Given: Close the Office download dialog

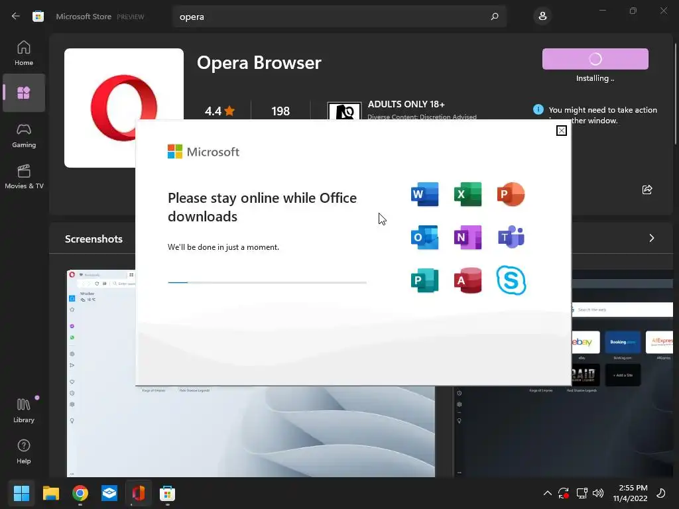Looking at the screenshot, I should click(561, 131).
